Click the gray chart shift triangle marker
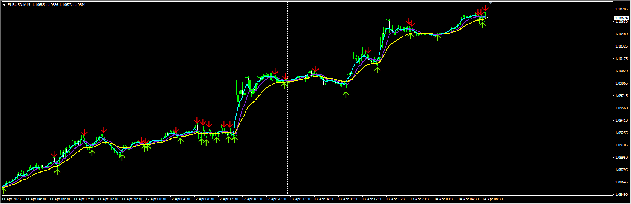631x204 pixels. (x=490, y=3)
